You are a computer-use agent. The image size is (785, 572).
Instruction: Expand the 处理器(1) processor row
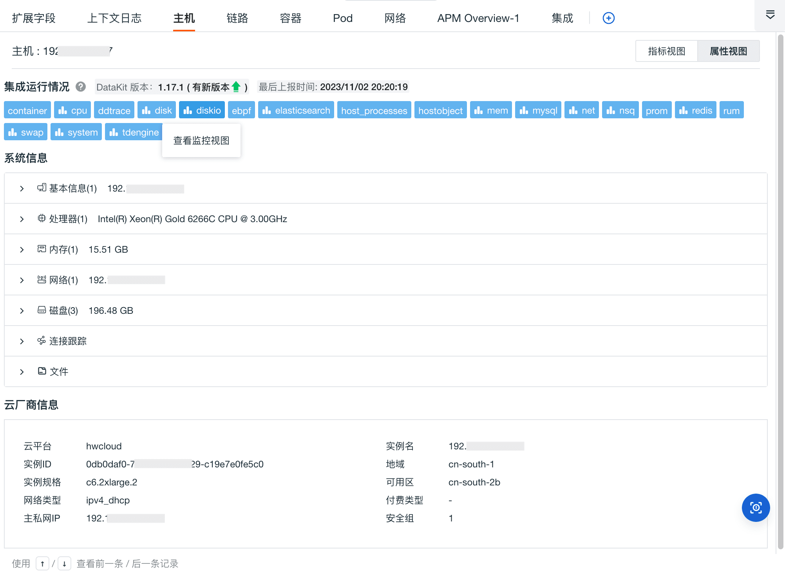22,219
